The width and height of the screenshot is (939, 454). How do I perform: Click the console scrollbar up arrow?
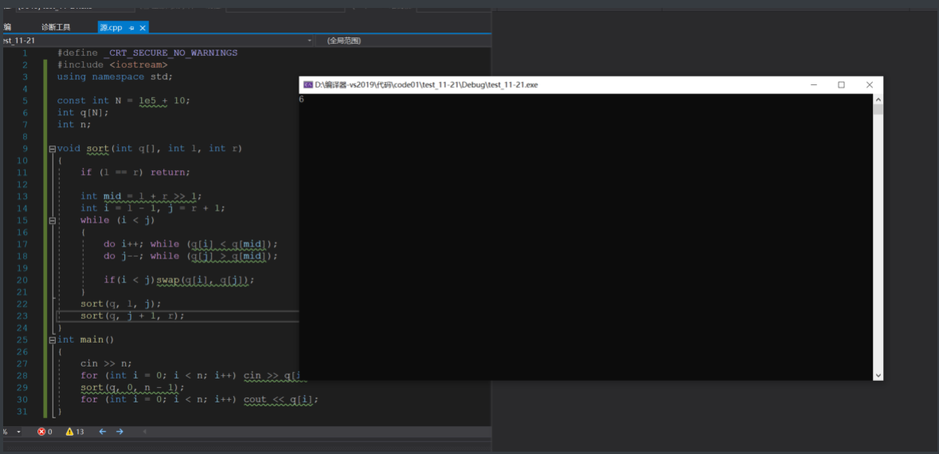pyautogui.click(x=878, y=99)
